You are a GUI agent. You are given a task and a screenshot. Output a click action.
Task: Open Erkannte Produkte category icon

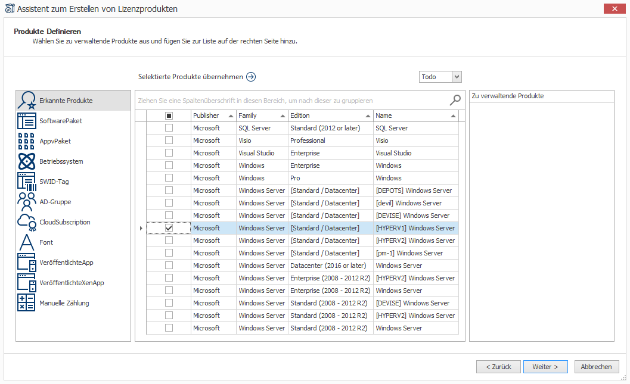pos(26,100)
